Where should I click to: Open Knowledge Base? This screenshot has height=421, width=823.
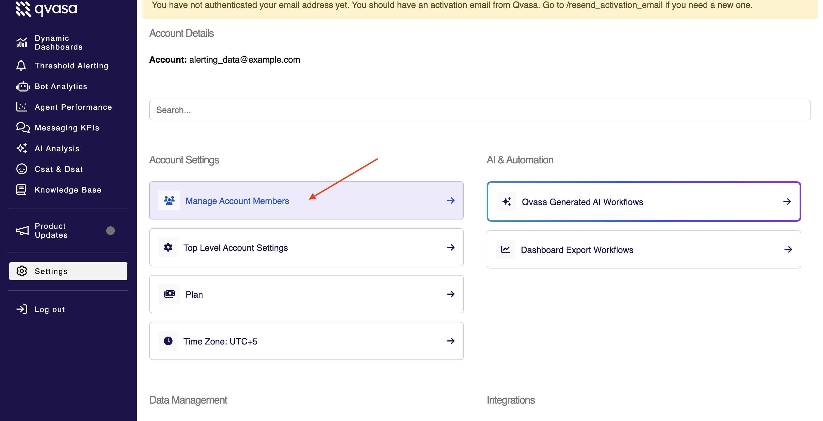click(x=68, y=190)
